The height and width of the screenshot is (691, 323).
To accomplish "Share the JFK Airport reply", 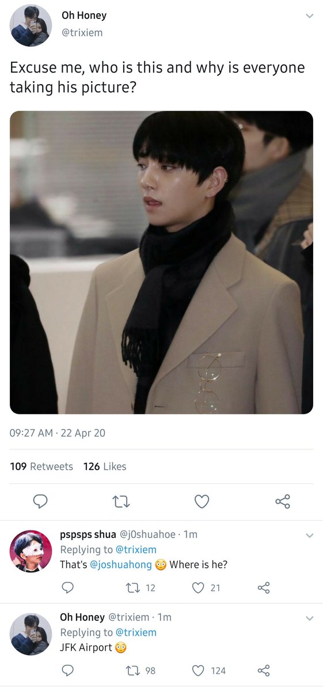I will tap(264, 671).
